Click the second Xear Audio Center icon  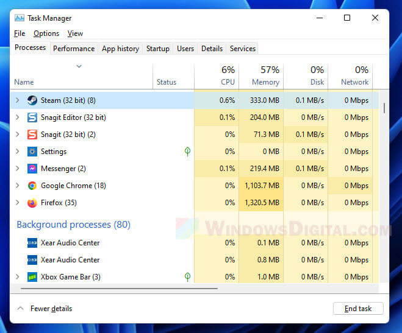(x=32, y=260)
